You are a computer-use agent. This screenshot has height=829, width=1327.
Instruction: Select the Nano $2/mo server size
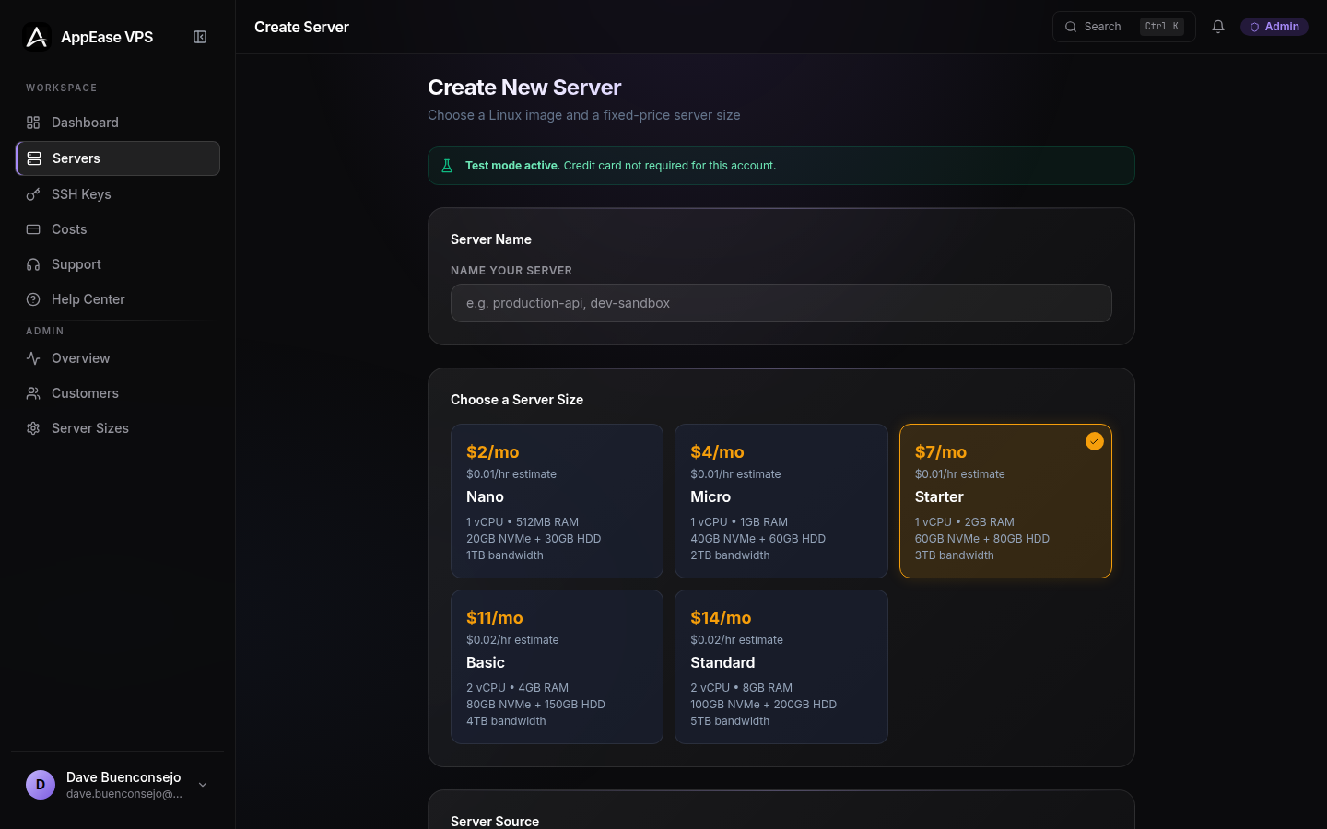point(557,501)
